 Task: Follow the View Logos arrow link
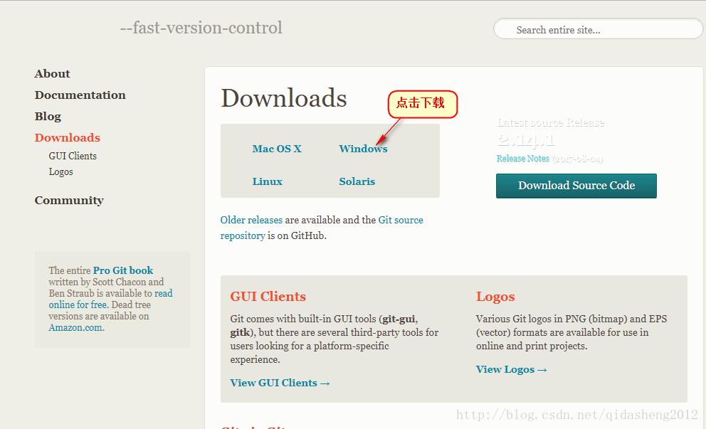[512, 369]
